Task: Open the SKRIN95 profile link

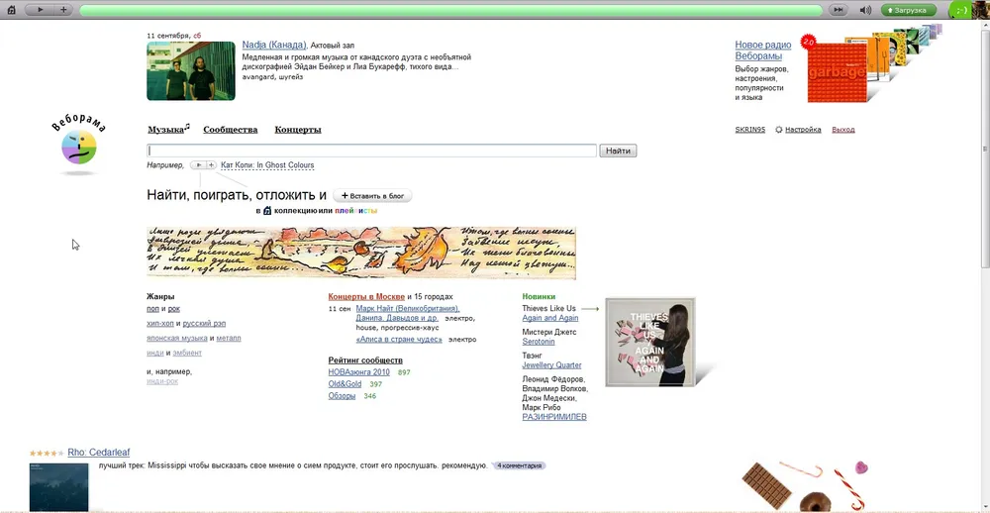Action: click(x=750, y=130)
